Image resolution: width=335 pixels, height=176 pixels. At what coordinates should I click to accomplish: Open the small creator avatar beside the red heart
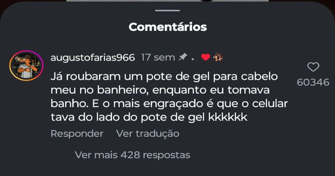tap(218, 57)
